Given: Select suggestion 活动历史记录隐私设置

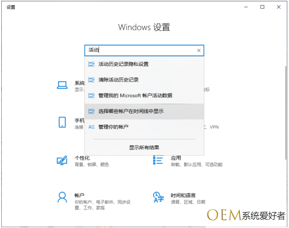Looking at the screenshot, I should click(x=123, y=64).
